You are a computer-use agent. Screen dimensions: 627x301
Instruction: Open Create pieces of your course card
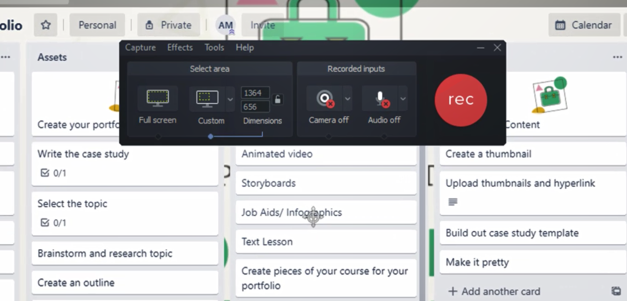pos(326,278)
